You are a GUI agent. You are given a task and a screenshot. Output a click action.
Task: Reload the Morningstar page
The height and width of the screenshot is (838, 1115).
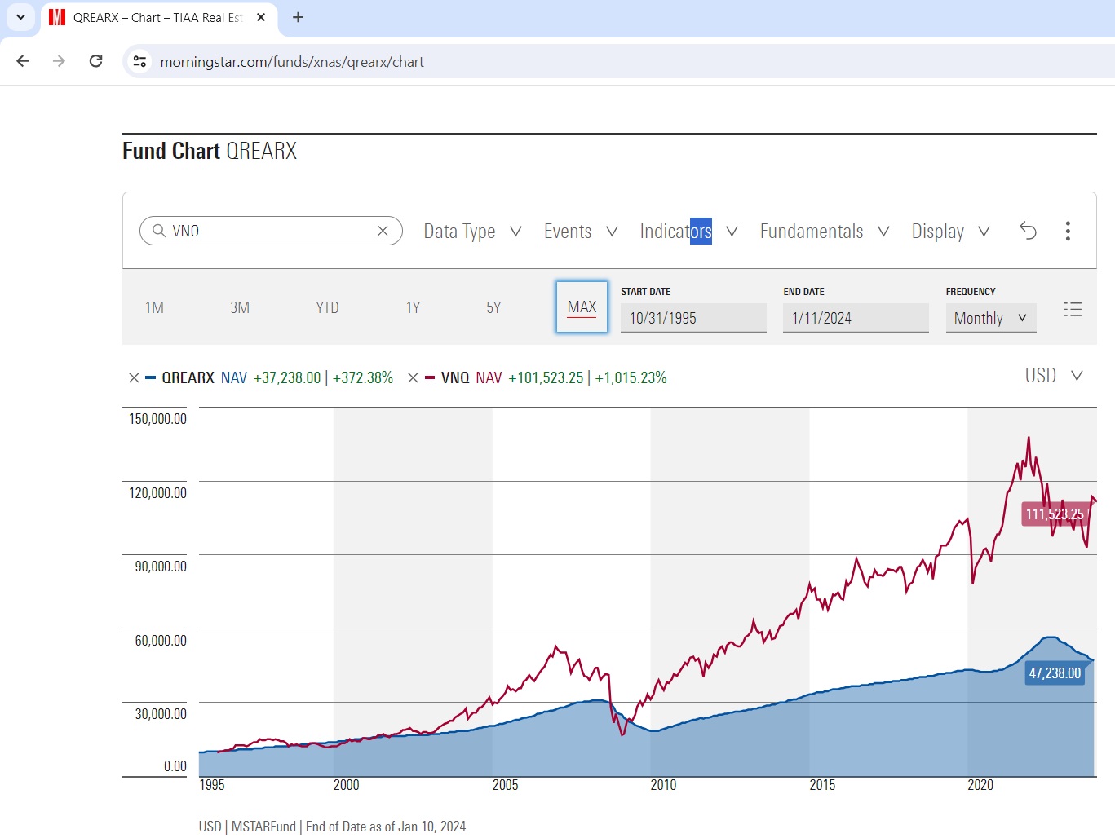tap(96, 61)
